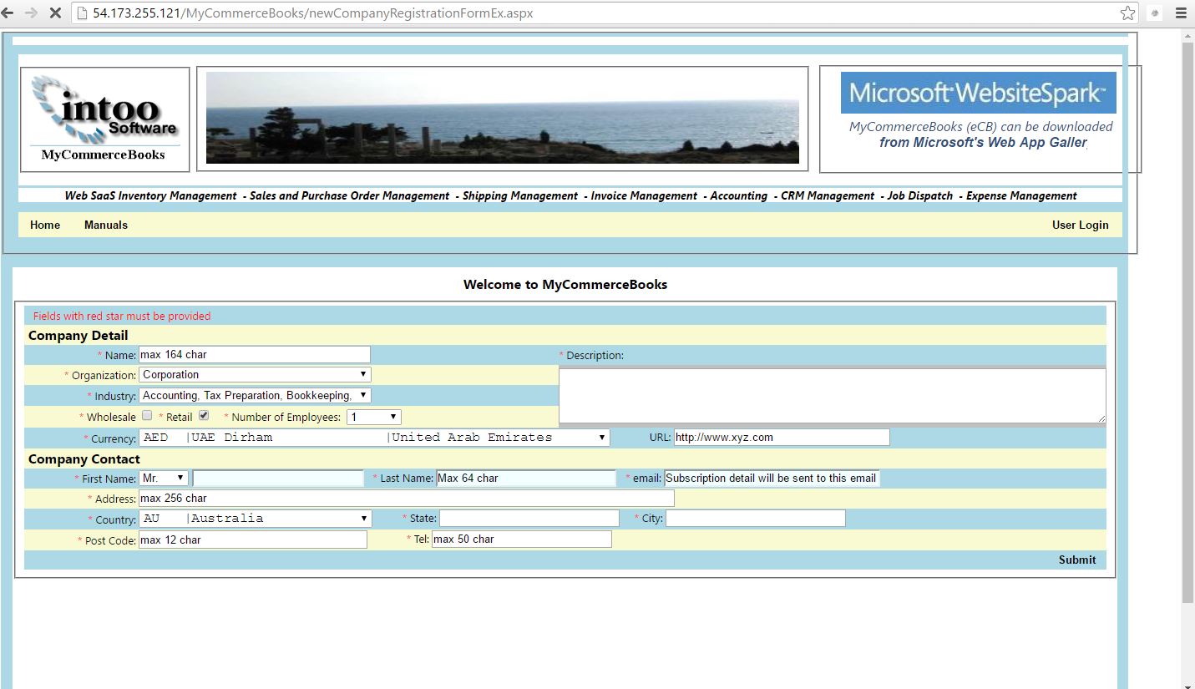Open Number of Employees dropdown
This screenshot has height=689, width=1195.
[374, 417]
